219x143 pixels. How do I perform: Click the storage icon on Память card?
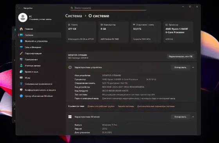(69, 25)
